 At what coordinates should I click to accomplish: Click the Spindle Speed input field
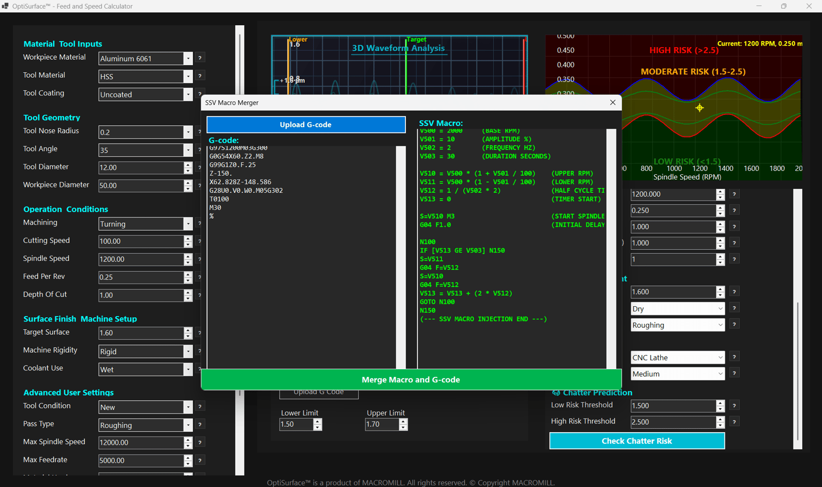[141, 259]
